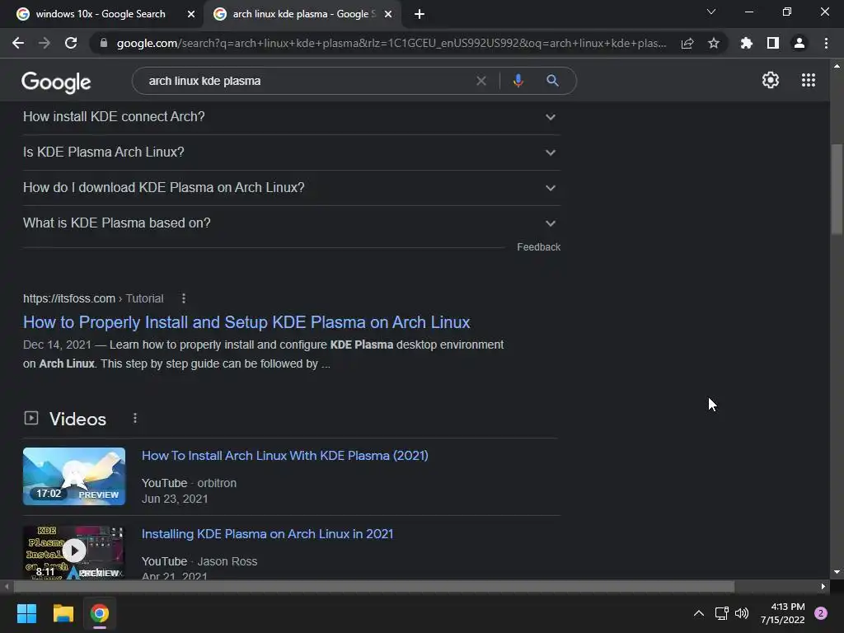Open the Chrome tab search dropdown
The height and width of the screenshot is (633, 844).
[711, 12]
